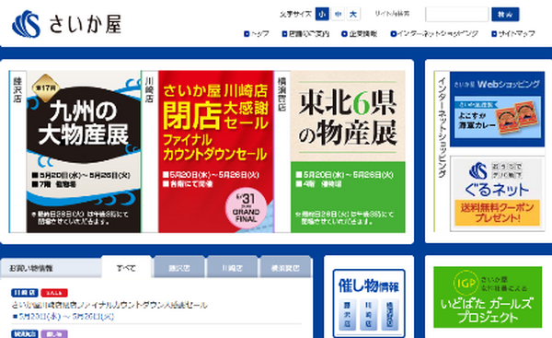552x338 pixels.
Task: Open 藤沢店 in 催し物情報 box
Action: 348,315
